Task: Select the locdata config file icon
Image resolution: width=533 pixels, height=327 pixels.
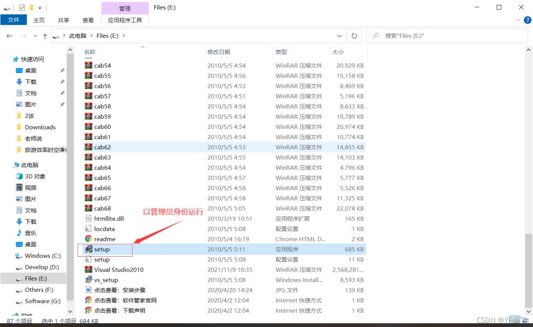Action: 88,228
